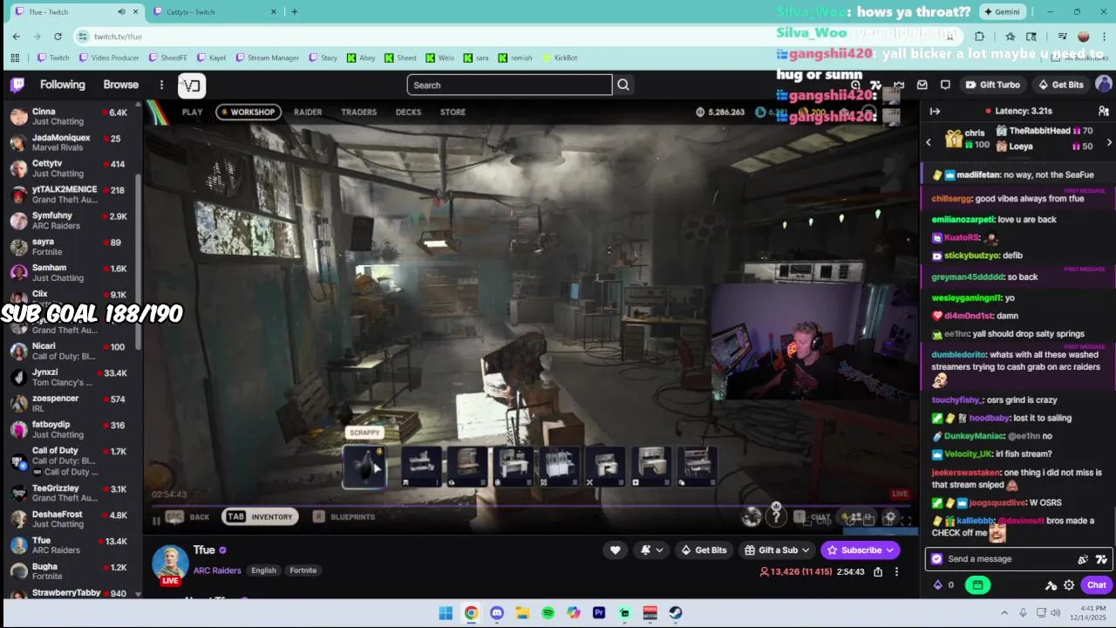Pause the stream playback
Screen dimensions: 1116x628
click(x=157, y=521)
